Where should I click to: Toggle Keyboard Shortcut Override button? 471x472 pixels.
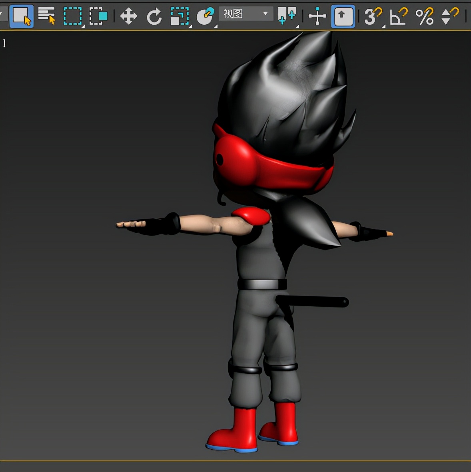343,16
